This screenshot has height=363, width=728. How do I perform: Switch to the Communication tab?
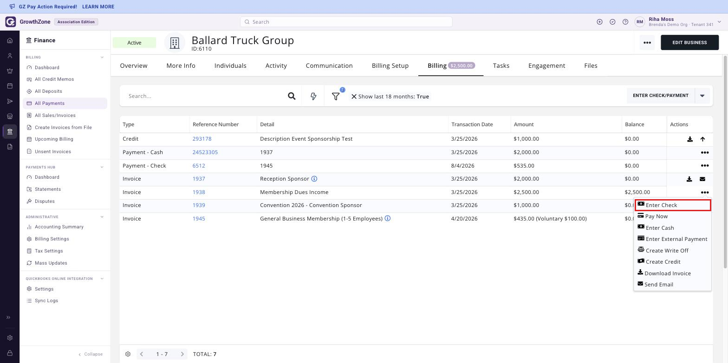(329, 66)
